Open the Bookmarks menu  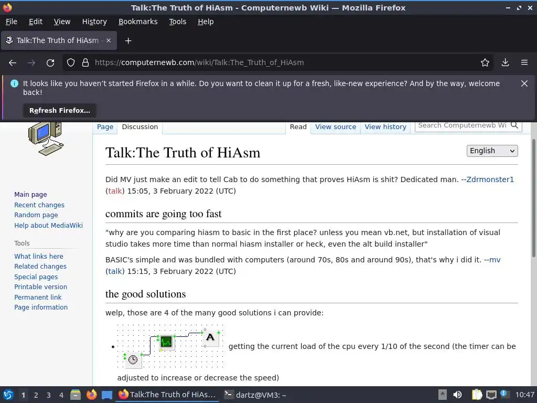[x=138, y=22]
